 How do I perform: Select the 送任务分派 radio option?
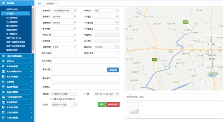coord(64,99)
